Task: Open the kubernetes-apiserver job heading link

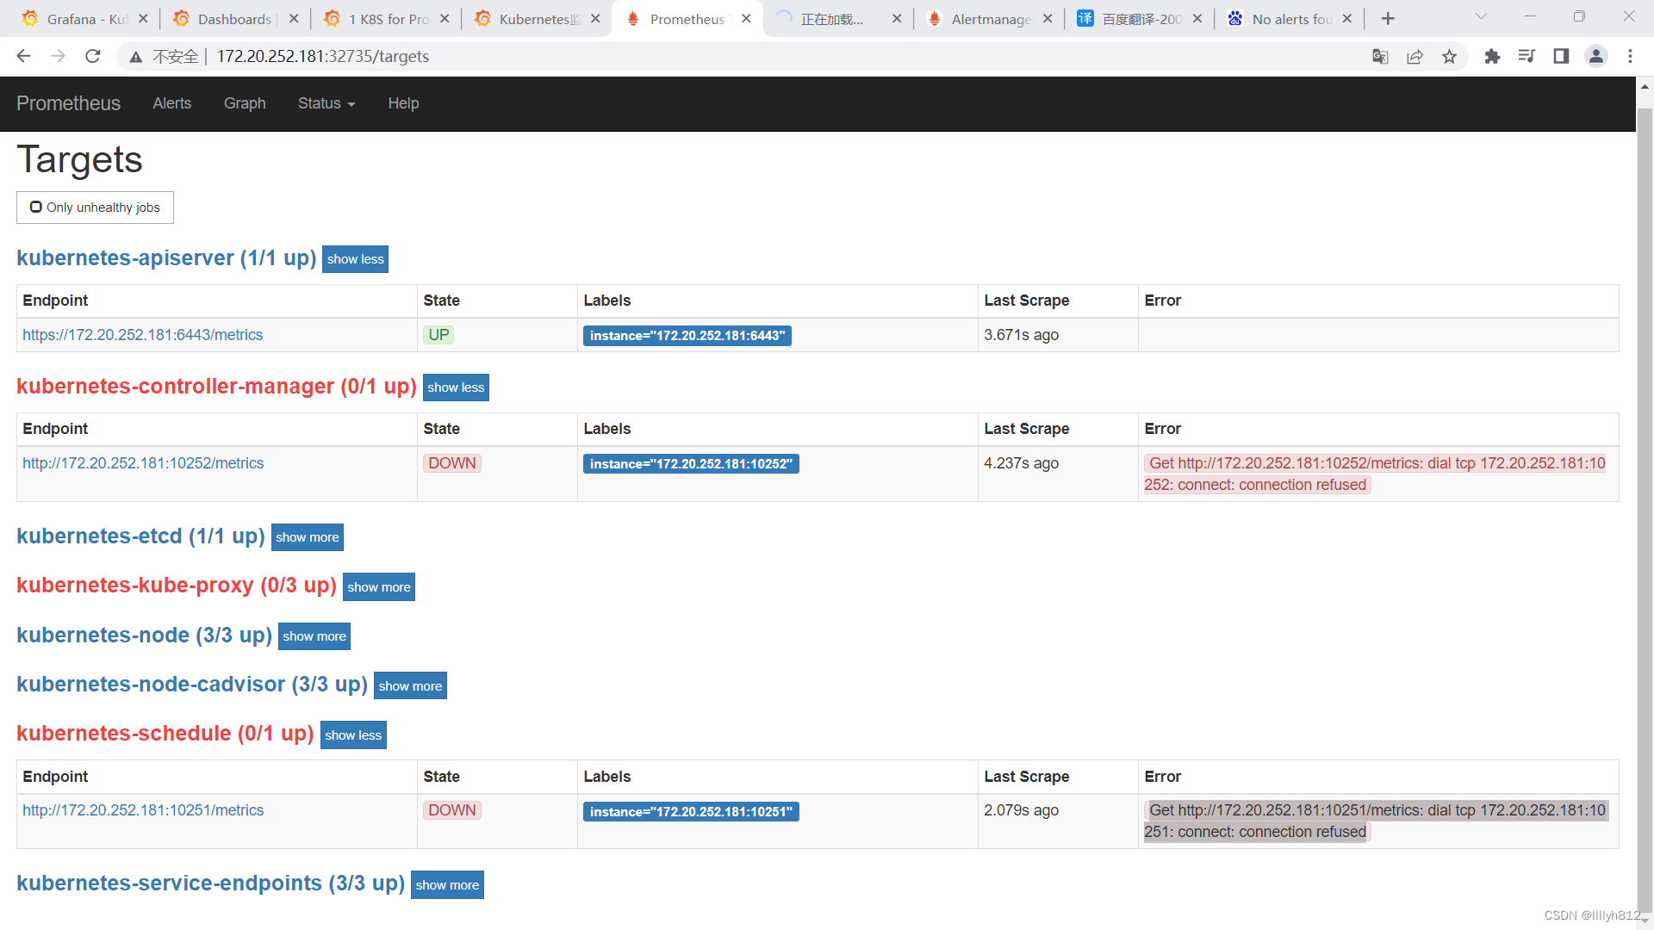Action: tap(166, 258)
